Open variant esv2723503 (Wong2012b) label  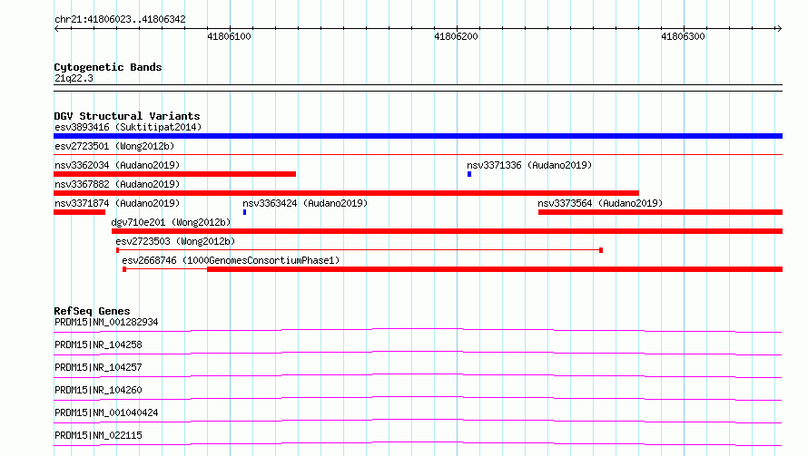pos(175,241)
